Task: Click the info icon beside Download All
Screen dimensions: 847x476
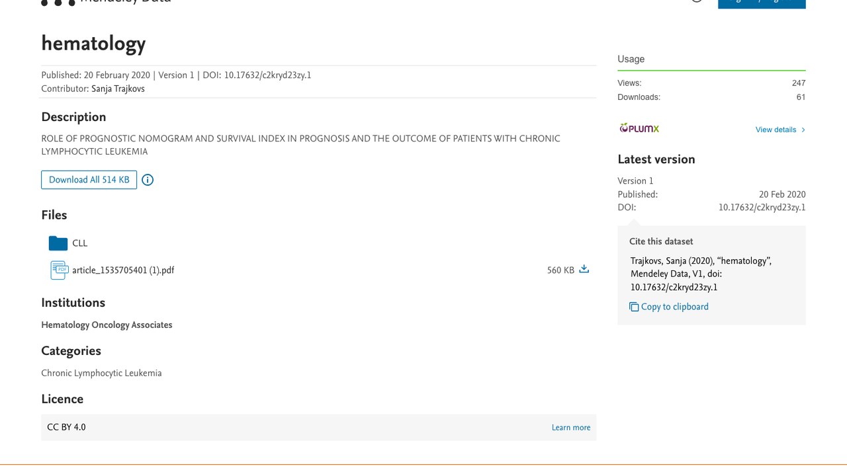Action: (148, 180)
